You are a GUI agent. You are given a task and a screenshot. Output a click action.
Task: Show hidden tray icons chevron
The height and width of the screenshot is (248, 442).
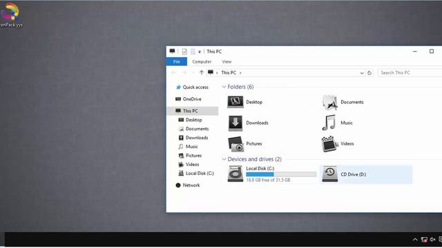415,240
